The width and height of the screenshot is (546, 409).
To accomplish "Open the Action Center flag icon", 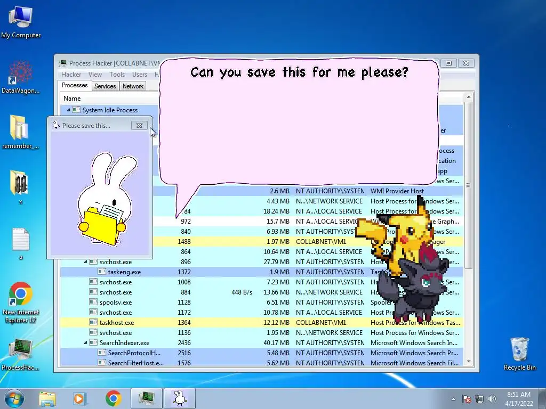I will [x=467, y=399].
